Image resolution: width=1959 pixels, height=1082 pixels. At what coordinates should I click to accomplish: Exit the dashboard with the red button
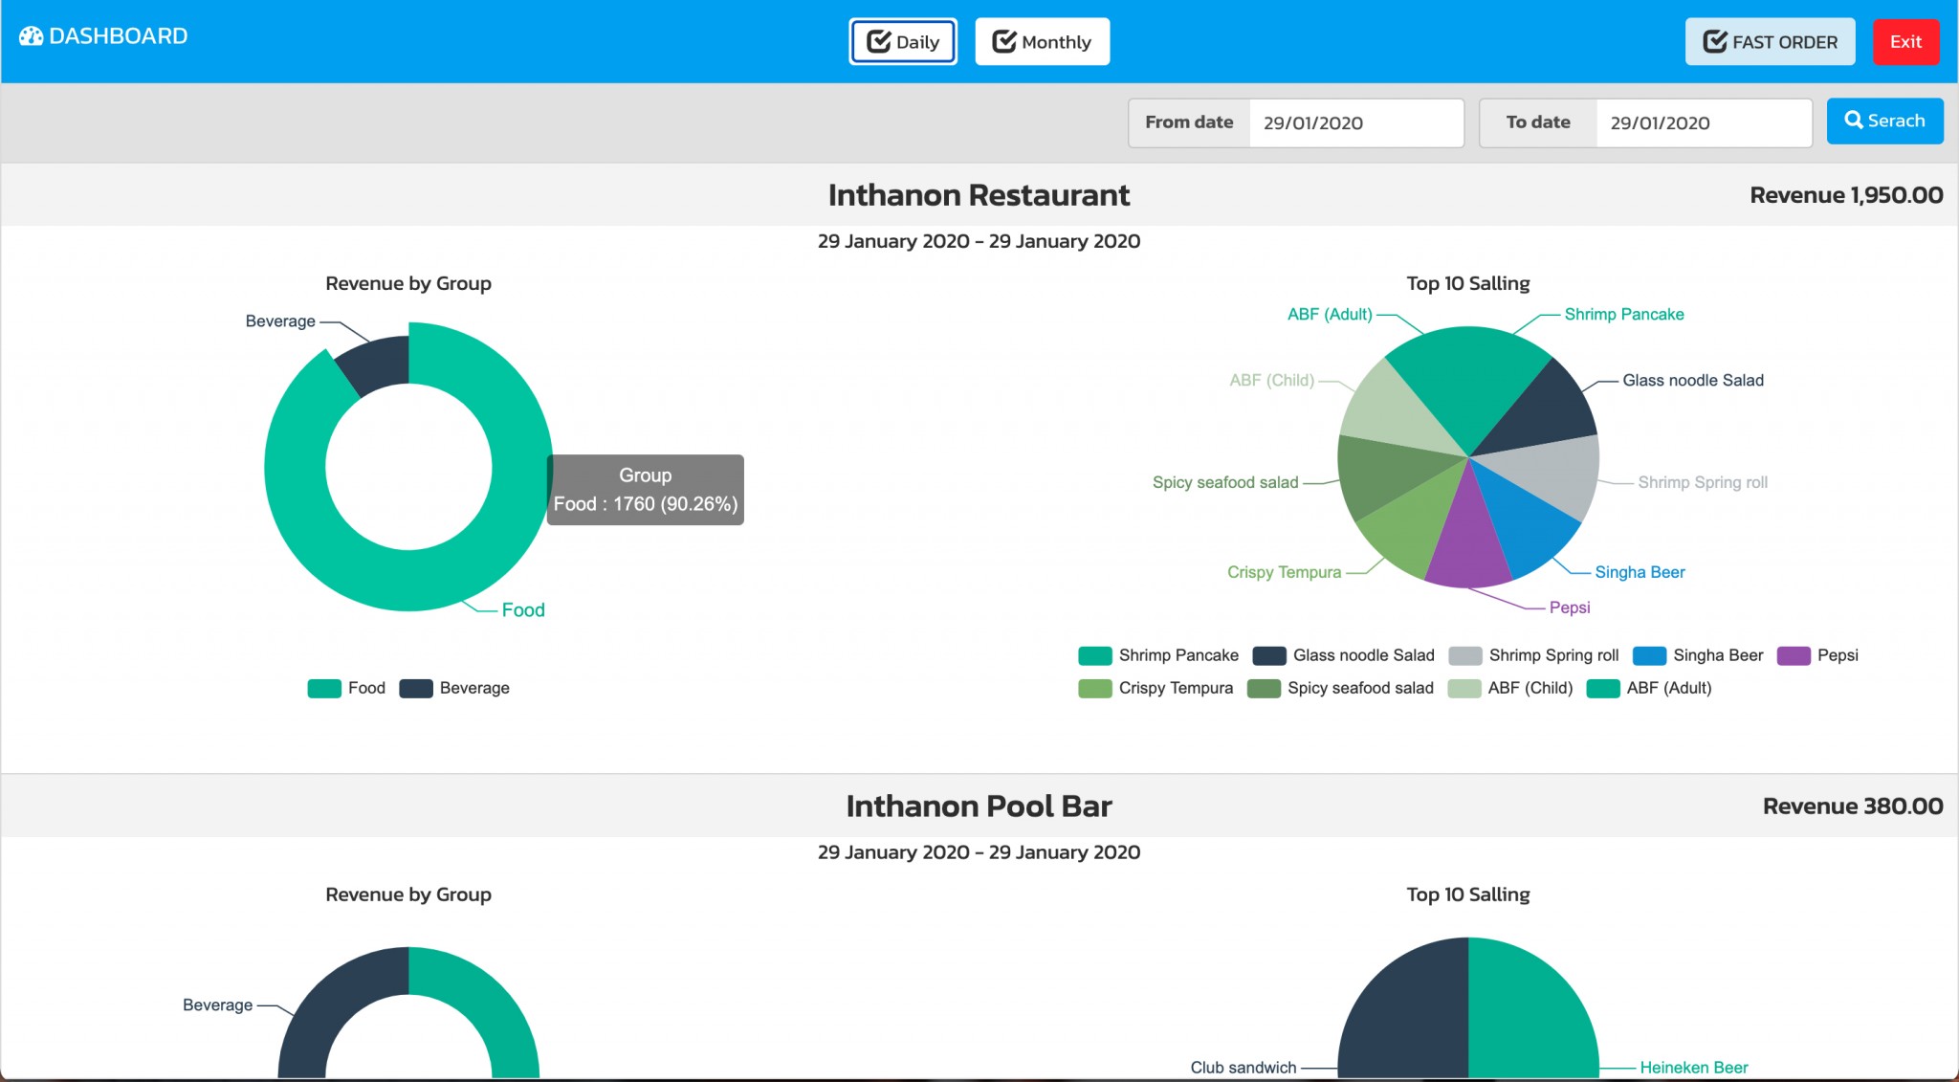pos(1905,42)
